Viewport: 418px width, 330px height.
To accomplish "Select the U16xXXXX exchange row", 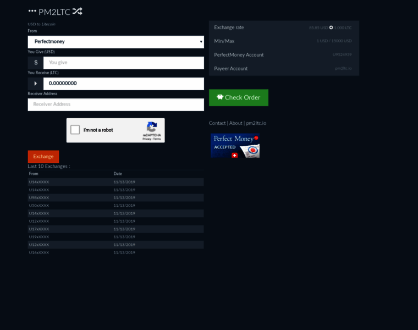I will point(116,252).
